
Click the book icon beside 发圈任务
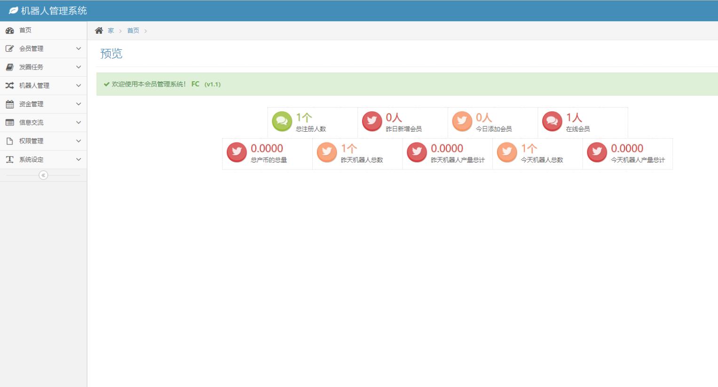point(9,67)
